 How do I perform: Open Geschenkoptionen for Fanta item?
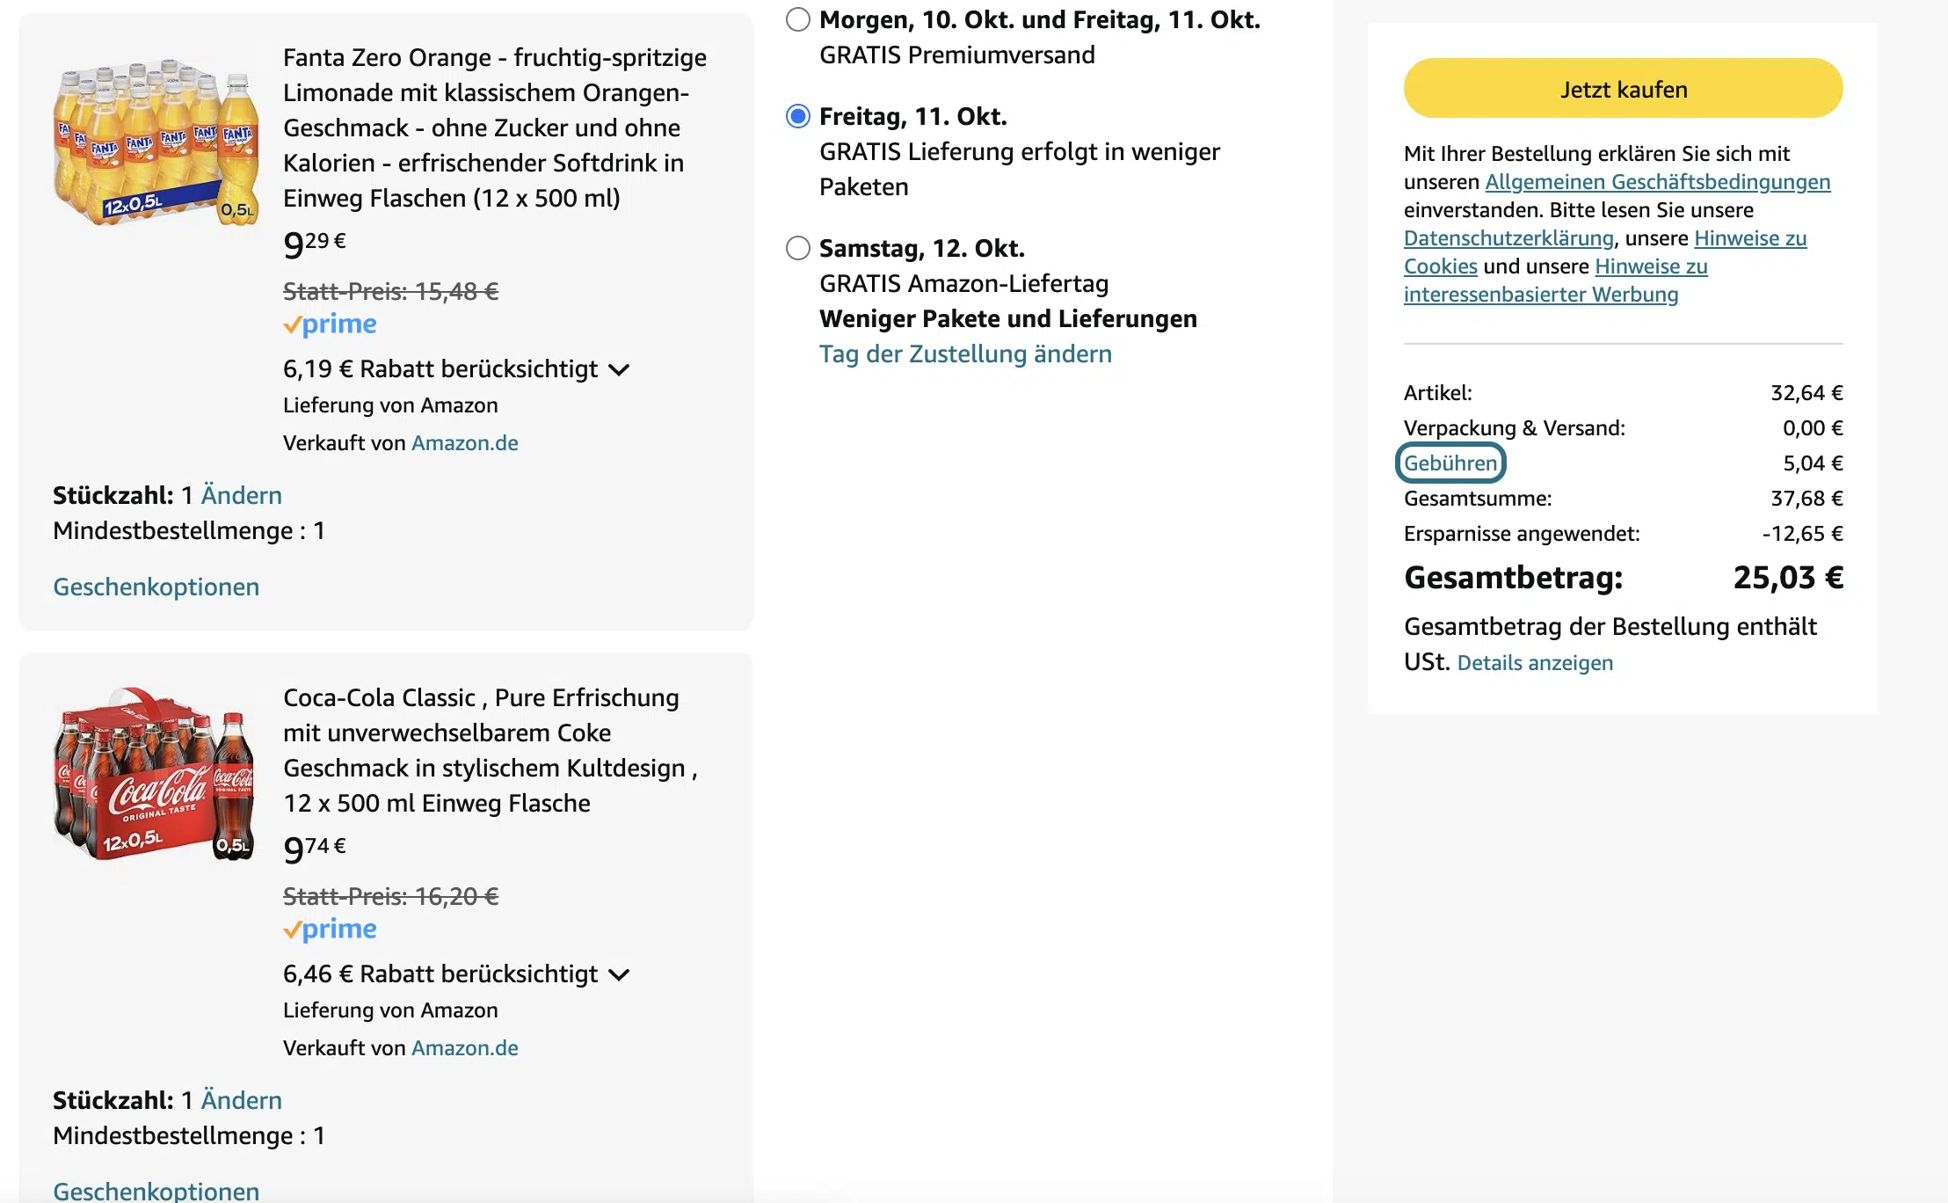156,587
